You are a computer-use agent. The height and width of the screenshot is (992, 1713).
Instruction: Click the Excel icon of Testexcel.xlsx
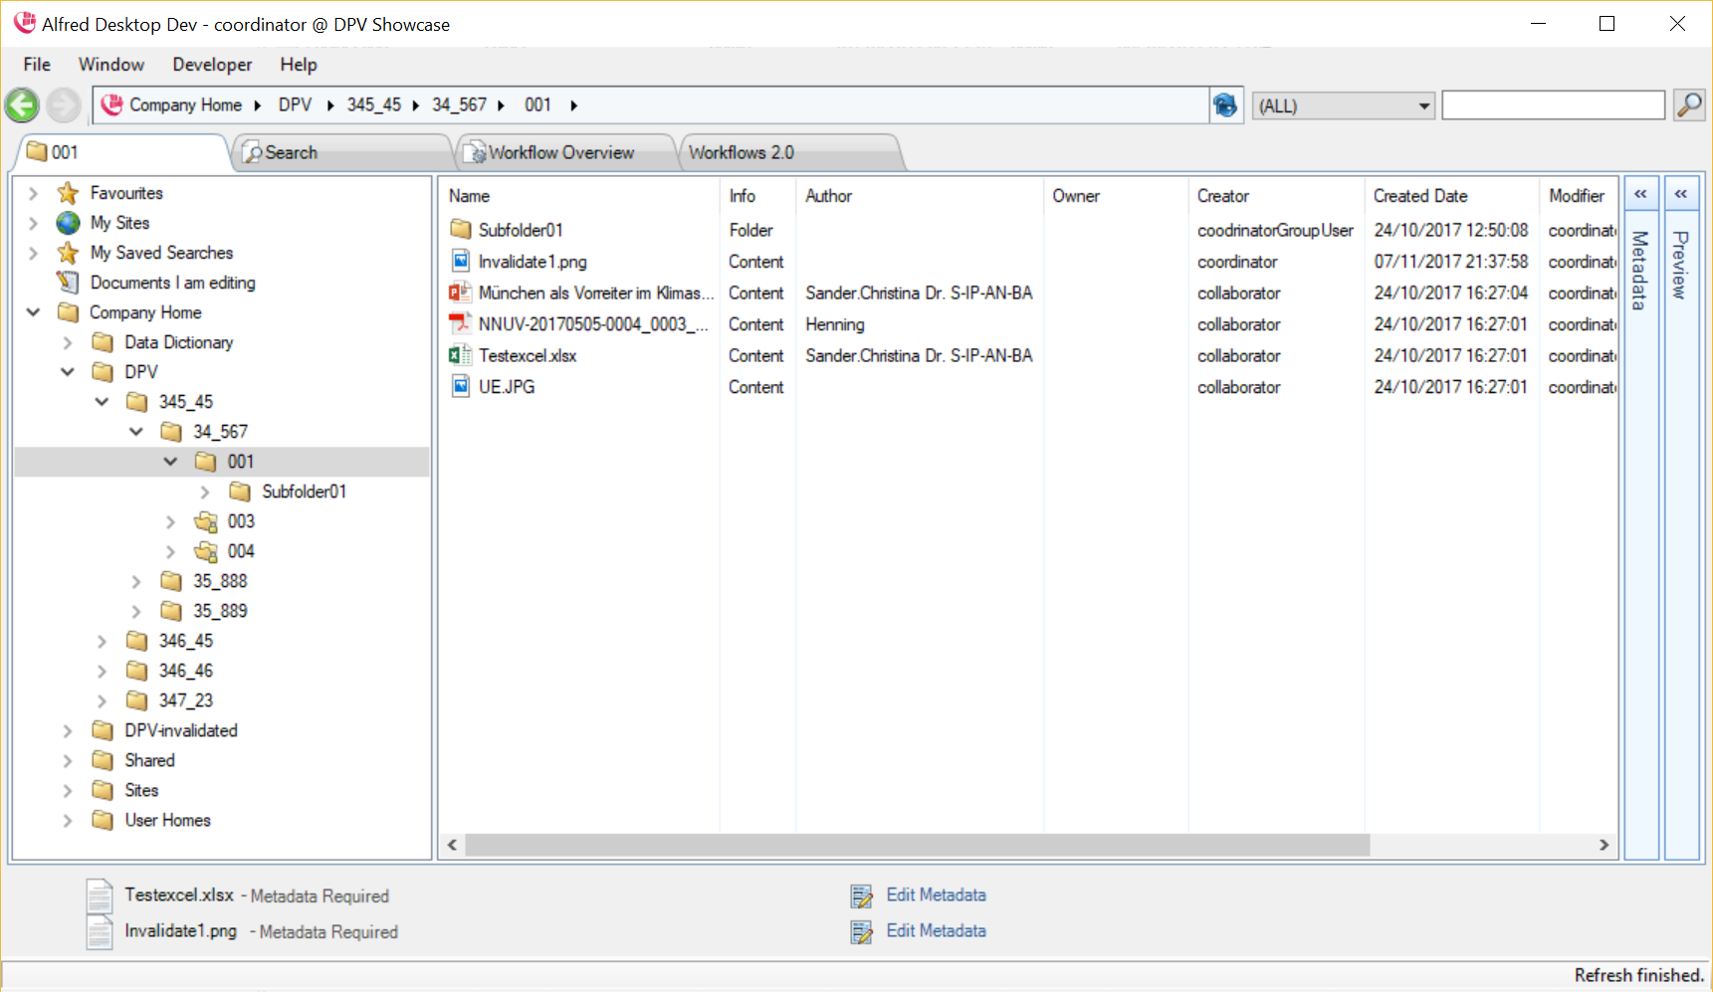click(460, 355)
